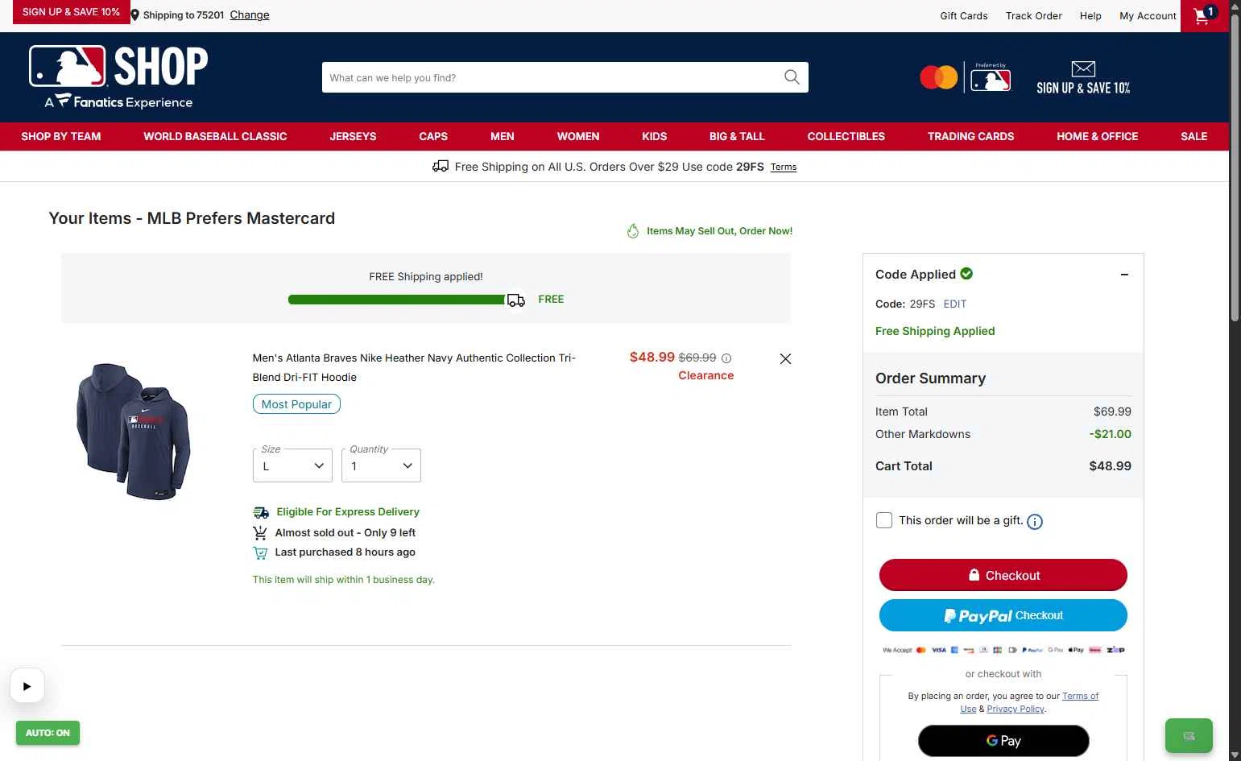Click the Most Popular badge
Image resolution: width=1241 pixels, height=761 pixels.
(296, 404)
